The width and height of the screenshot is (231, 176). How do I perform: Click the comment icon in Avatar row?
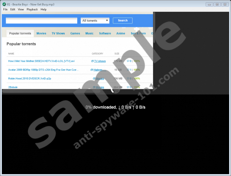pos(128,70)
